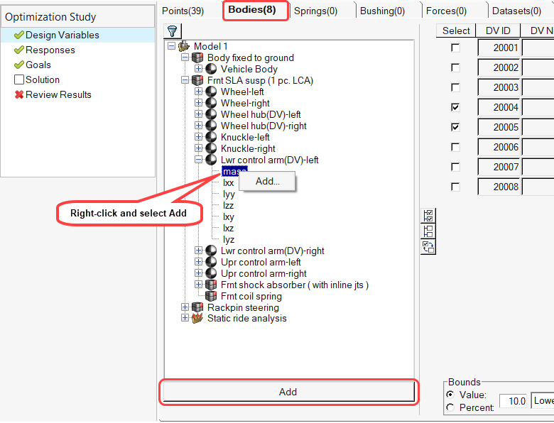
Task: Select the Ixx property in the tree
Action: pyautogui.click(x=228, y=182)
